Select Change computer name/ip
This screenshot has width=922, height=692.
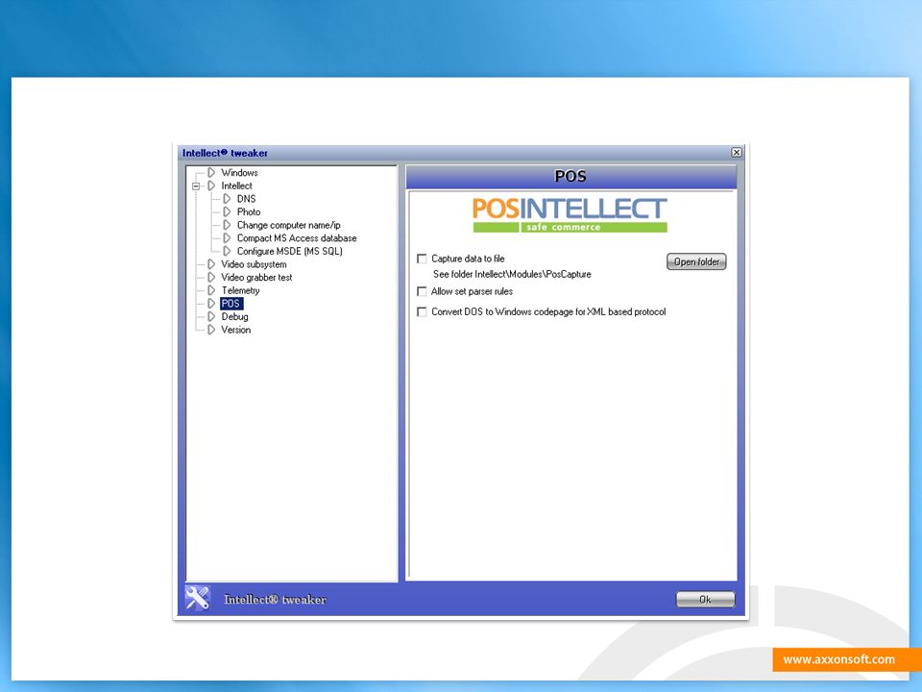[289, 225]
